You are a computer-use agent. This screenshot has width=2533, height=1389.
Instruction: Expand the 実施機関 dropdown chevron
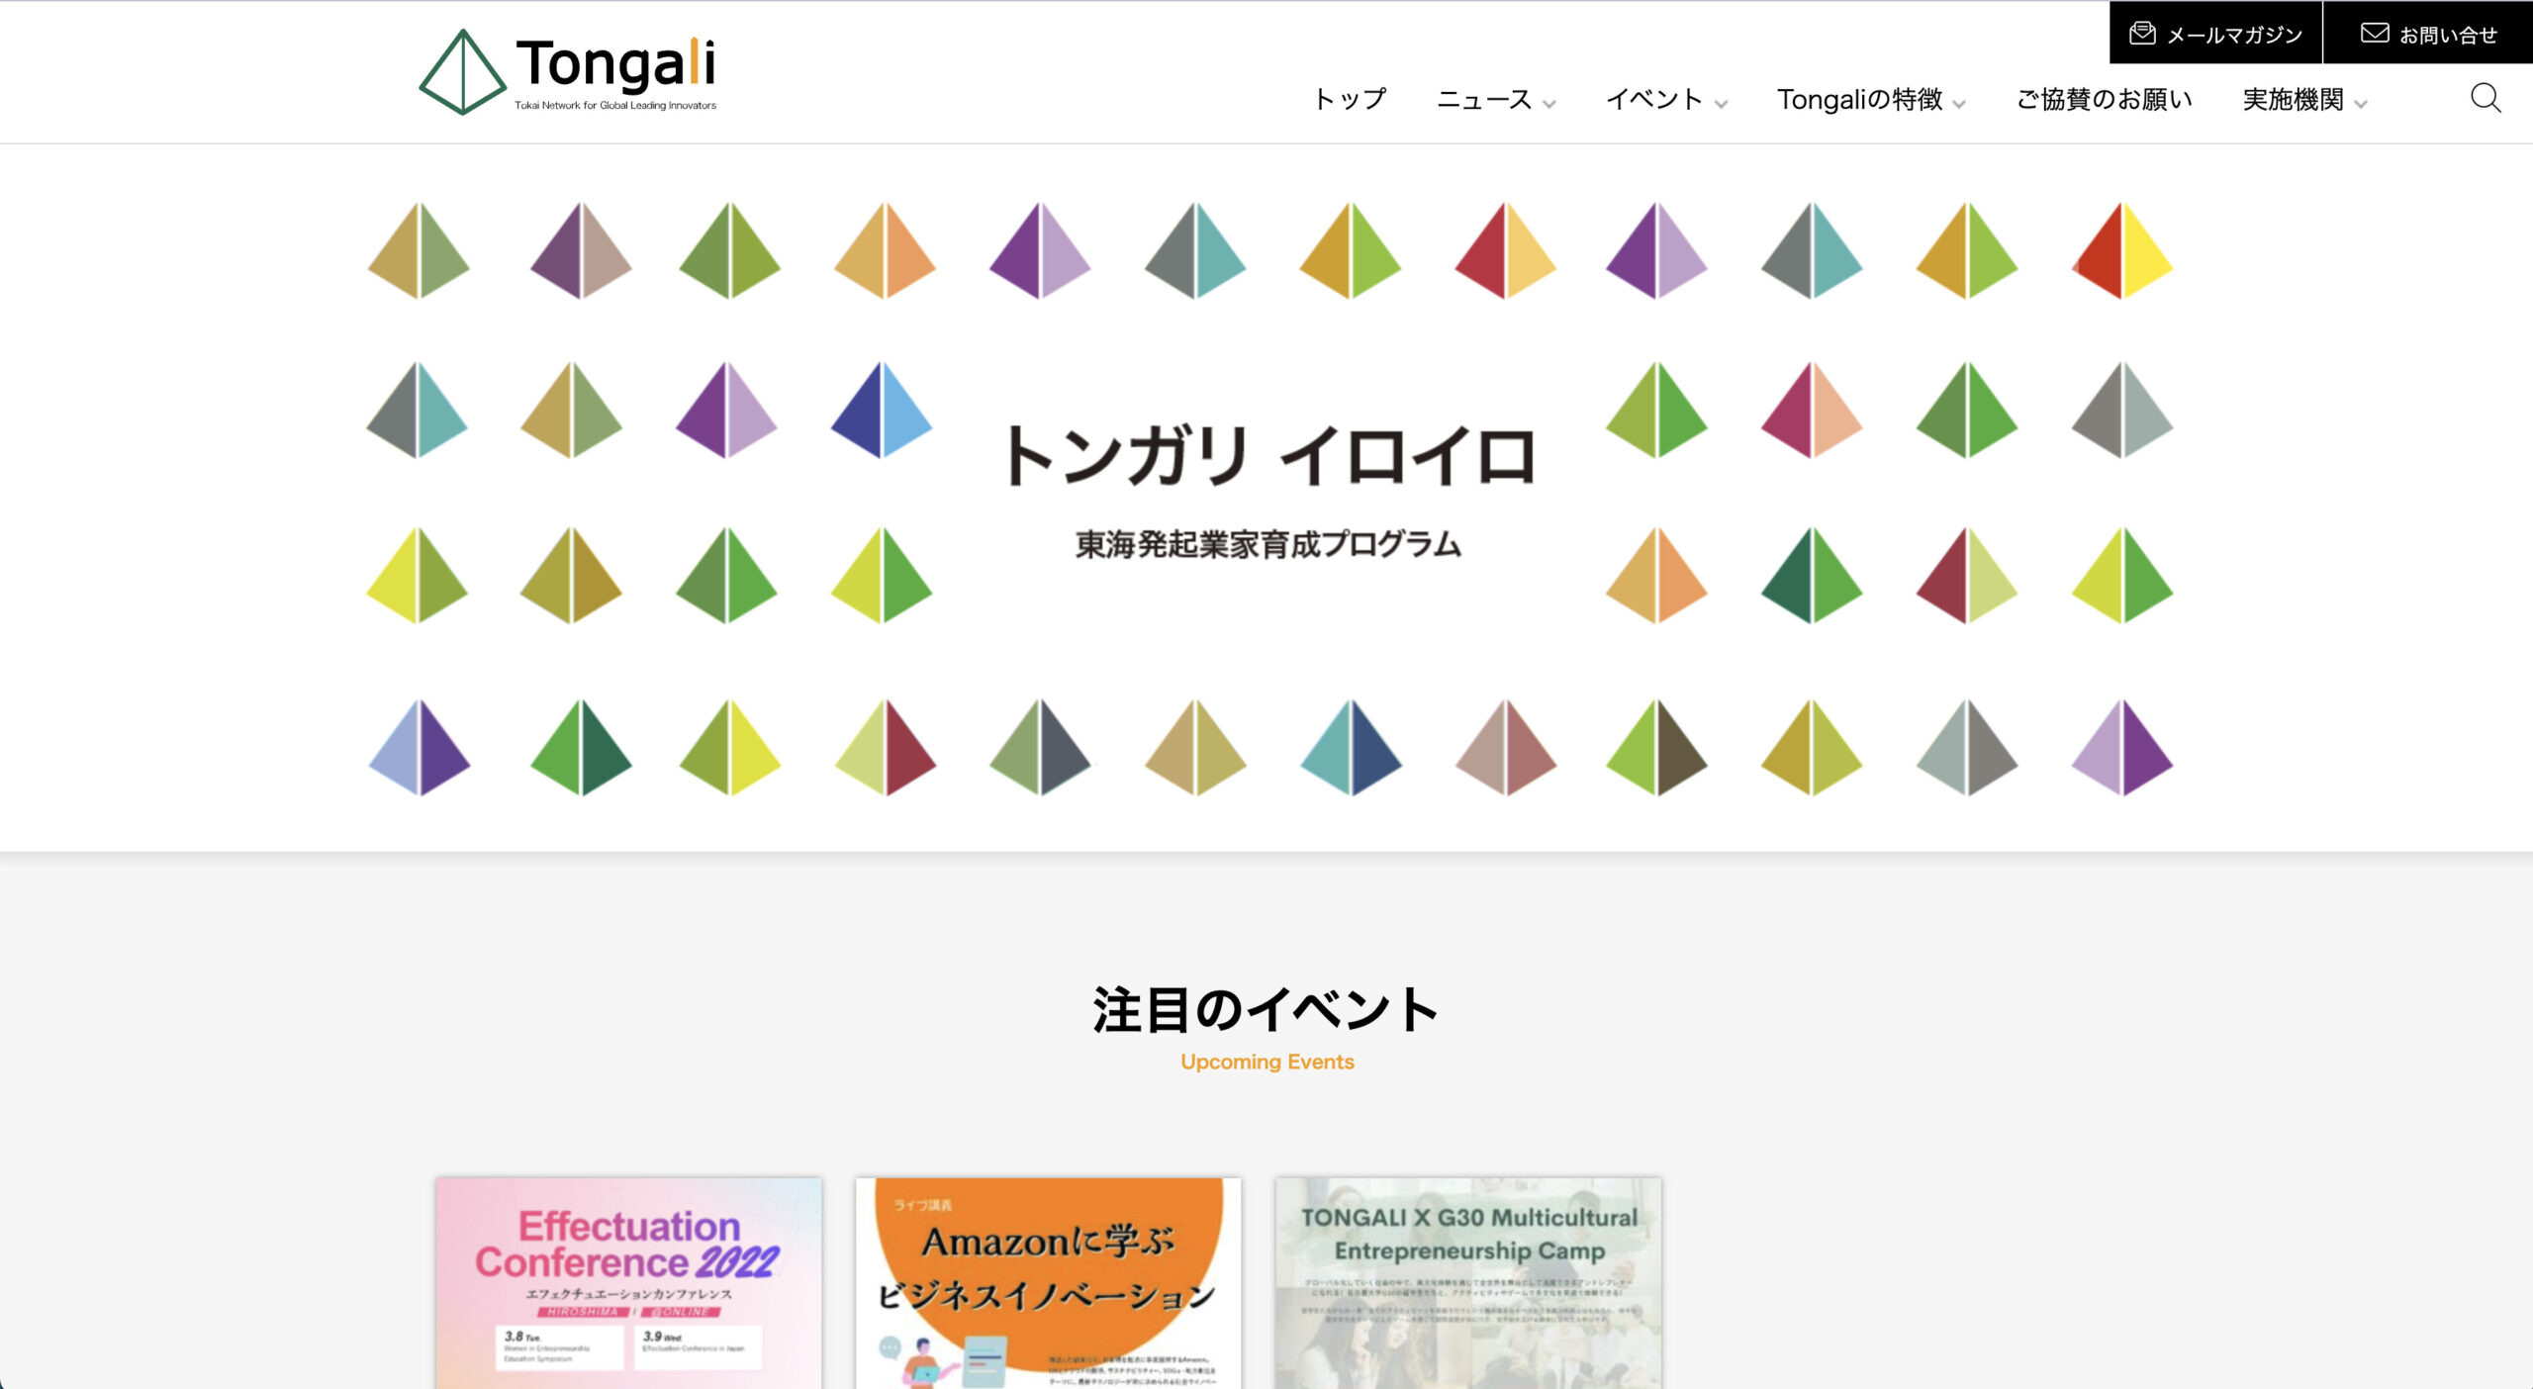[x=2361, y=103]
